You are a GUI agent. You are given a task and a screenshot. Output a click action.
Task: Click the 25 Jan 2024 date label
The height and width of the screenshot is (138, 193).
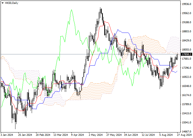(25, 135)
